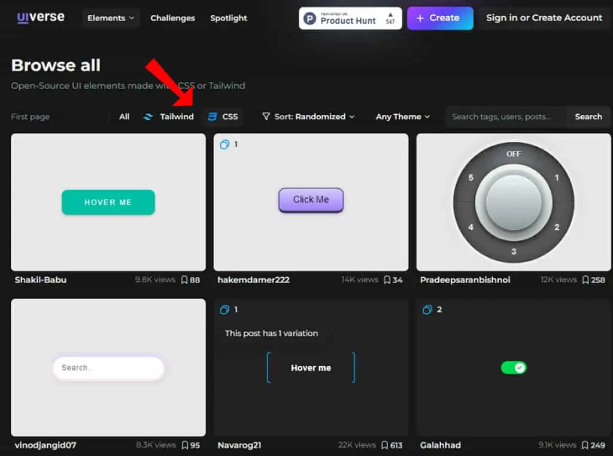Click the funnel icon beside Sort
This screenshot has width=613, height=456.
(266, 117)
